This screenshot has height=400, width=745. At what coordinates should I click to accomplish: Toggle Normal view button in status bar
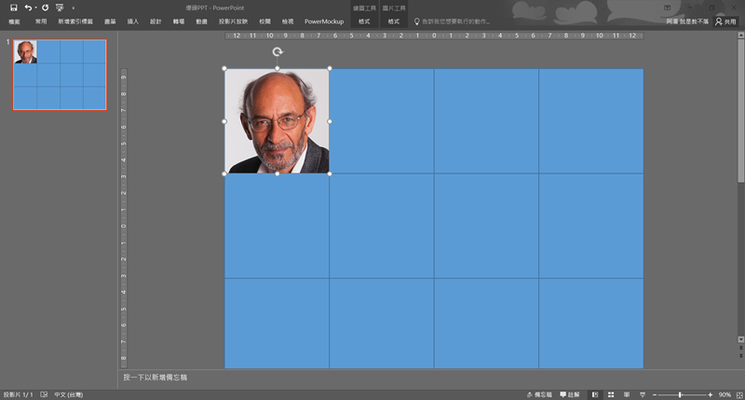(x=595, y=394)
